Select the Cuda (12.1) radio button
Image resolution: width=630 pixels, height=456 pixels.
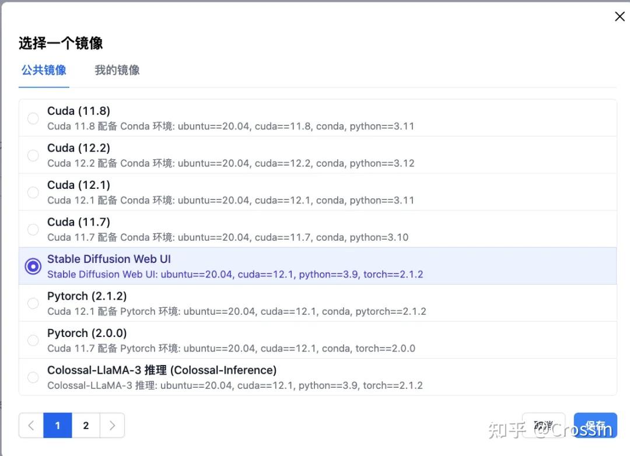point(33,192)
